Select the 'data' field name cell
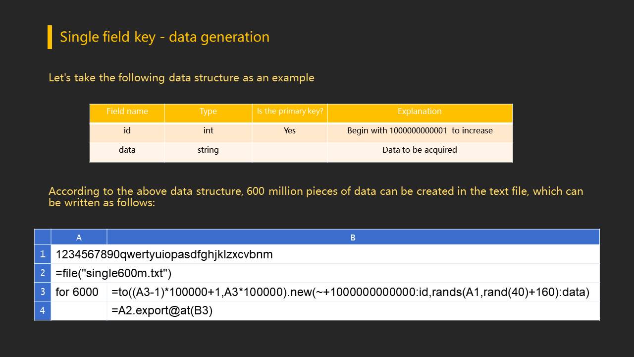This screenshot has width=634, height=357. [x=127, y=150]
